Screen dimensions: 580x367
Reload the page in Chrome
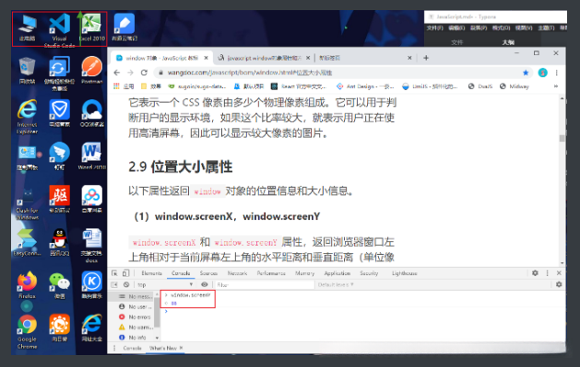[x=144, y=73]
